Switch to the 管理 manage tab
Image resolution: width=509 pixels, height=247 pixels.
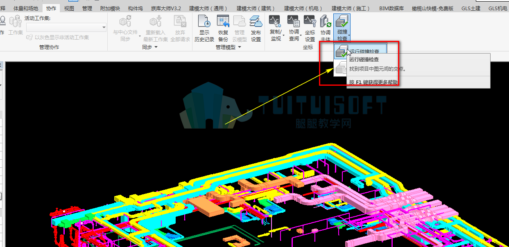[87, 8]
